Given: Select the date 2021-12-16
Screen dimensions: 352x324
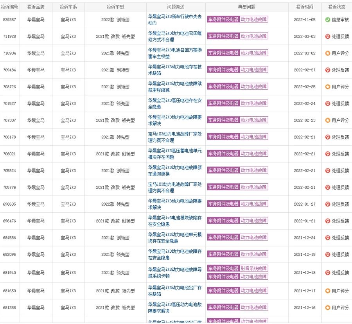Looking at the screenshot, I should (305, 308).
